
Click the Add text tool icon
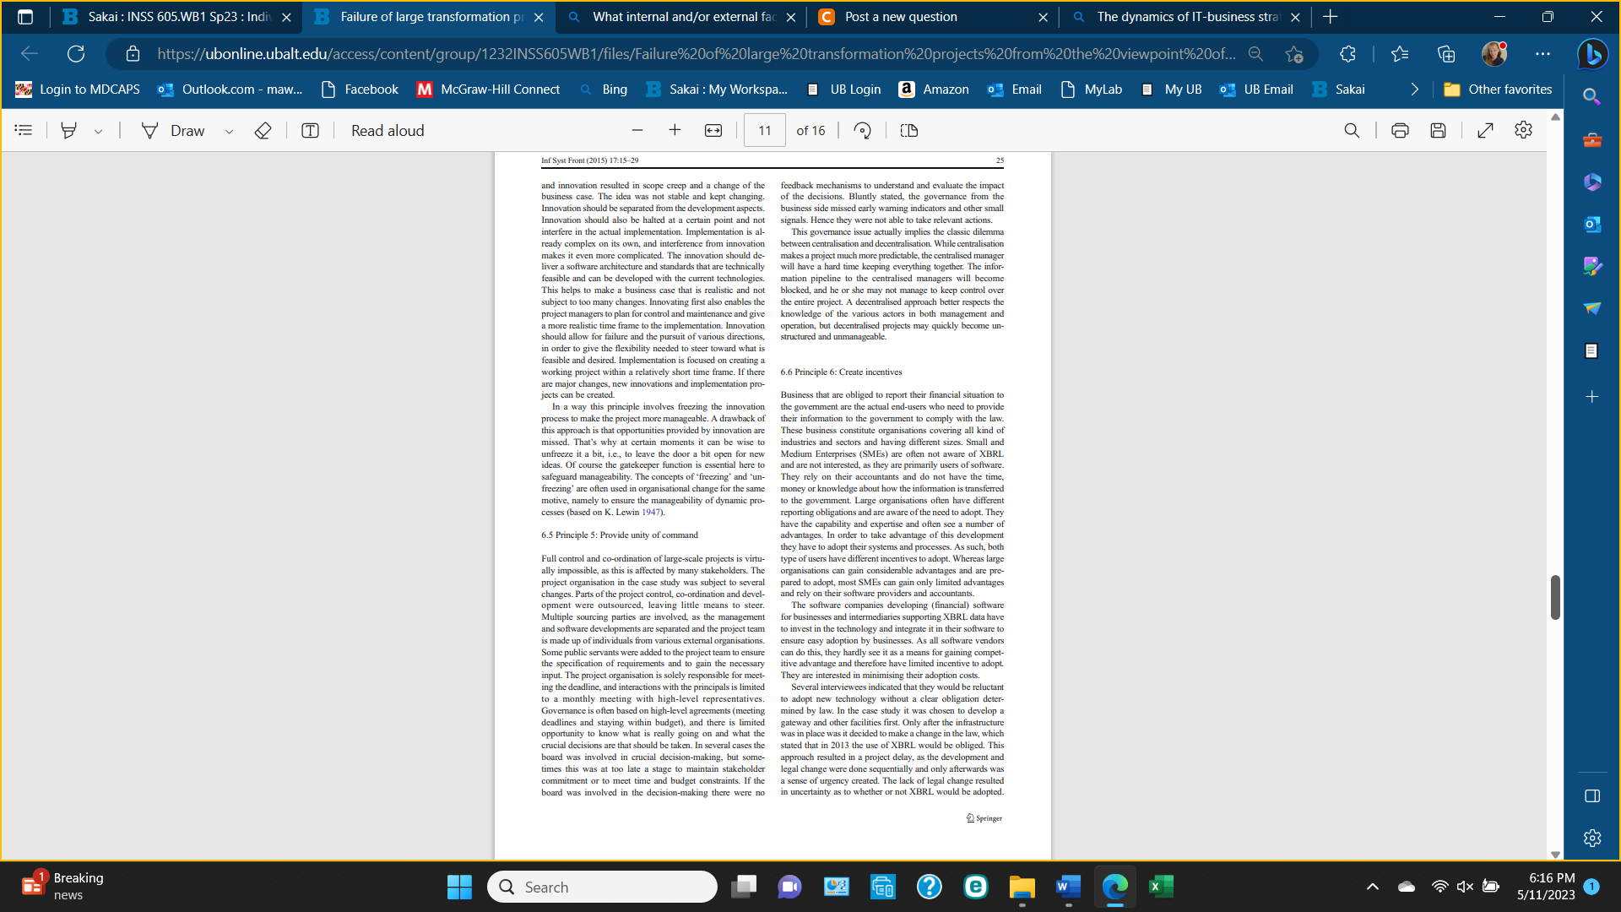click(310, 130)
